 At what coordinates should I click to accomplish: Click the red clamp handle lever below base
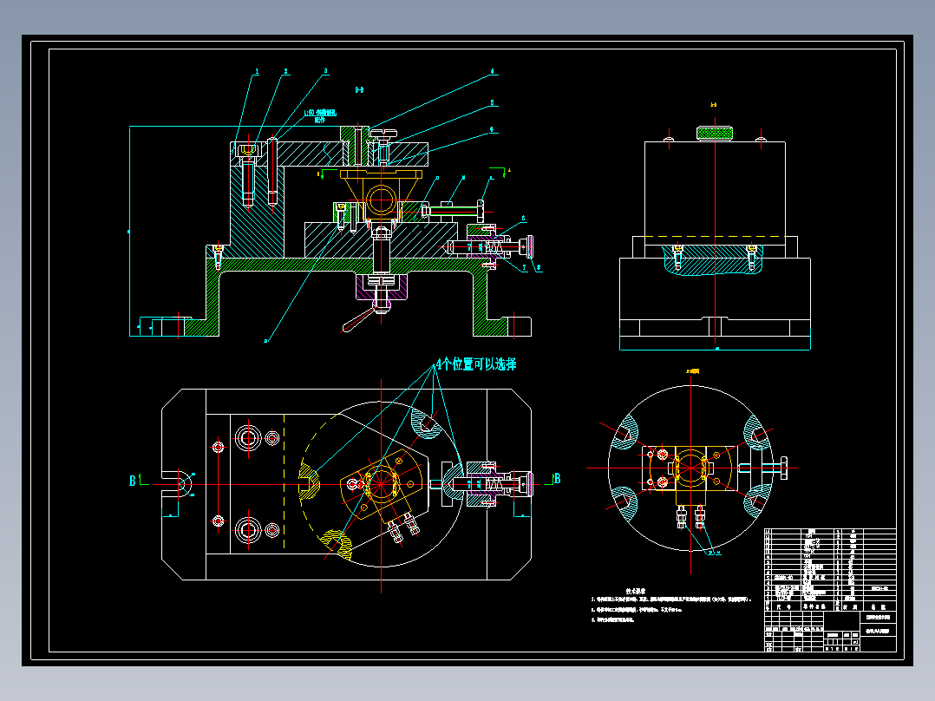[357, 322]
